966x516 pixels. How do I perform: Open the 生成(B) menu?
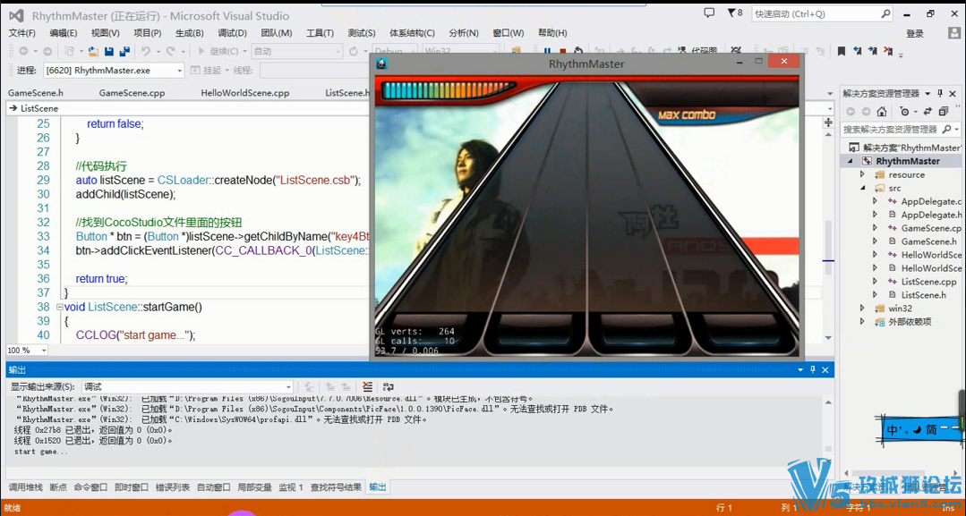190,33
